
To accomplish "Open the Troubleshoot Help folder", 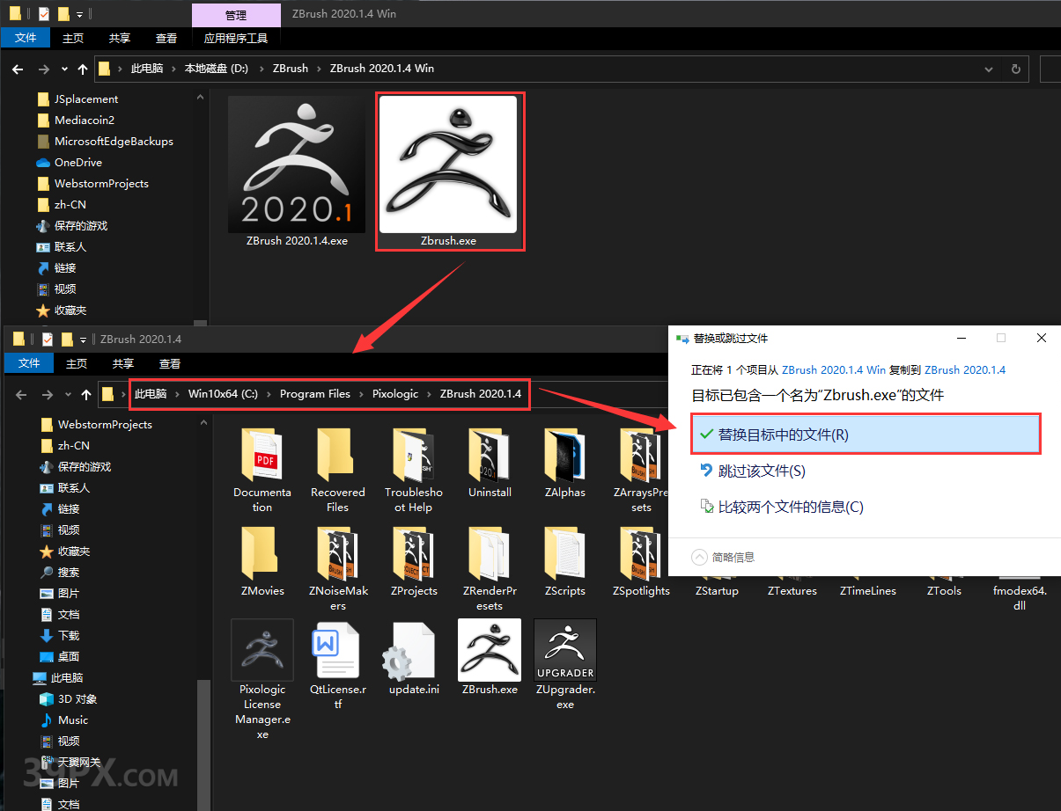I will (x=413, y=471).
